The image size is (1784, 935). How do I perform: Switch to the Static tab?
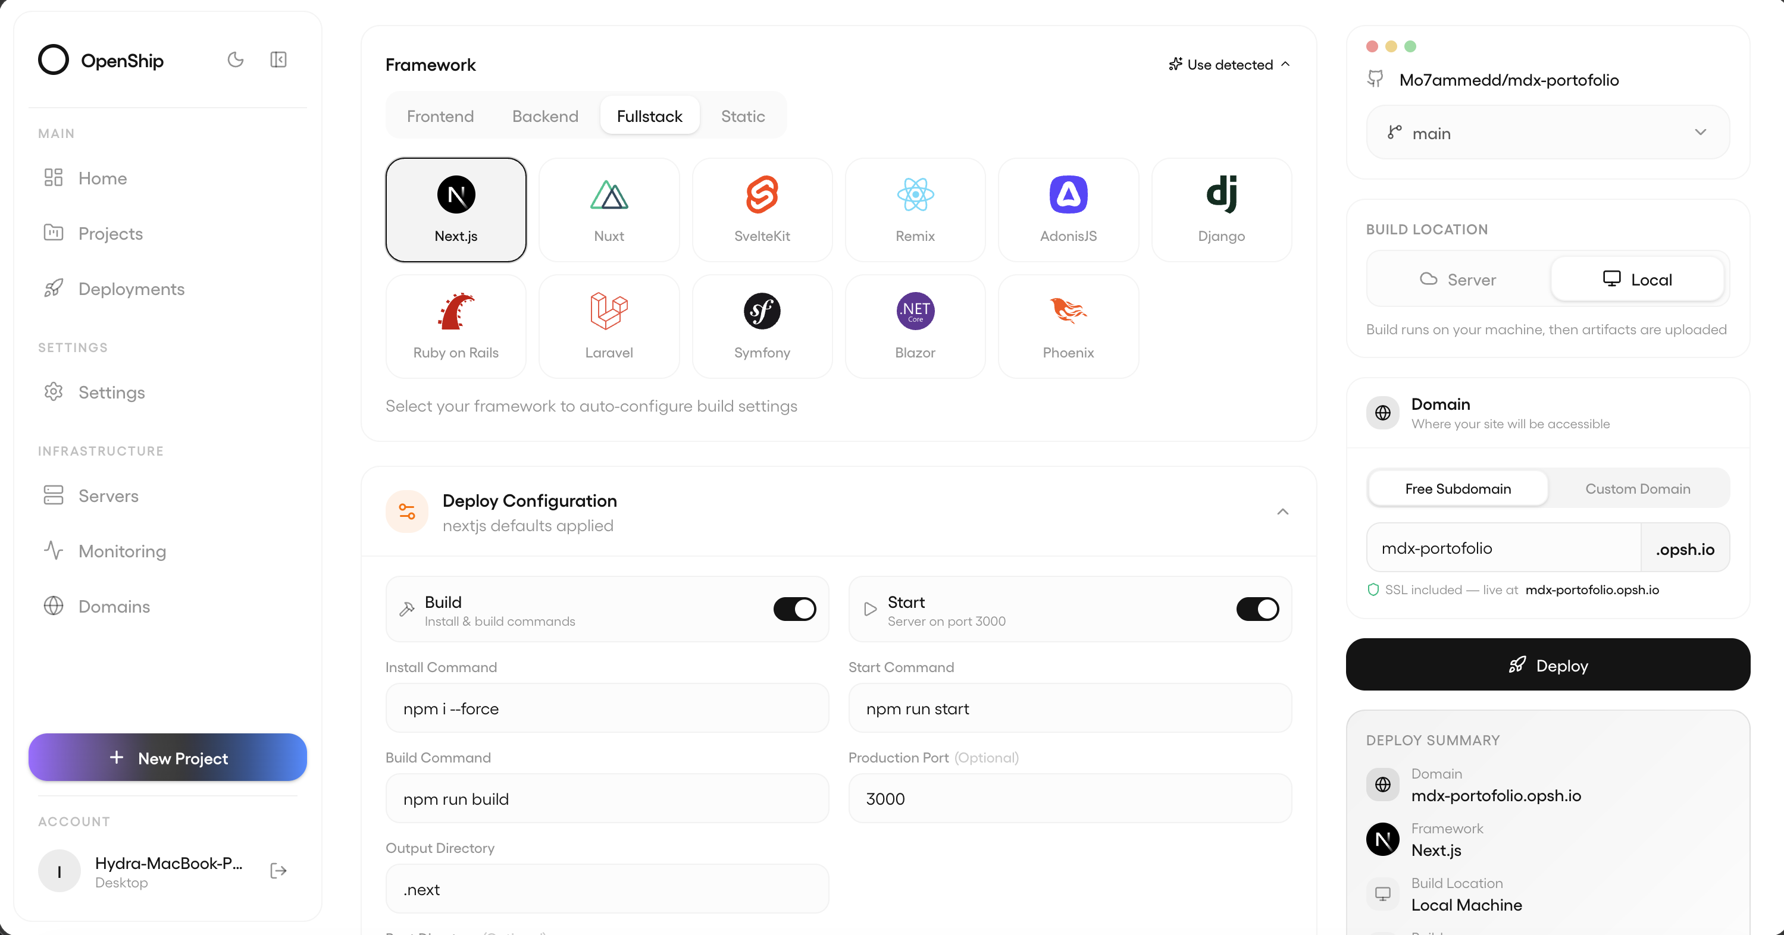coord(743,115)
